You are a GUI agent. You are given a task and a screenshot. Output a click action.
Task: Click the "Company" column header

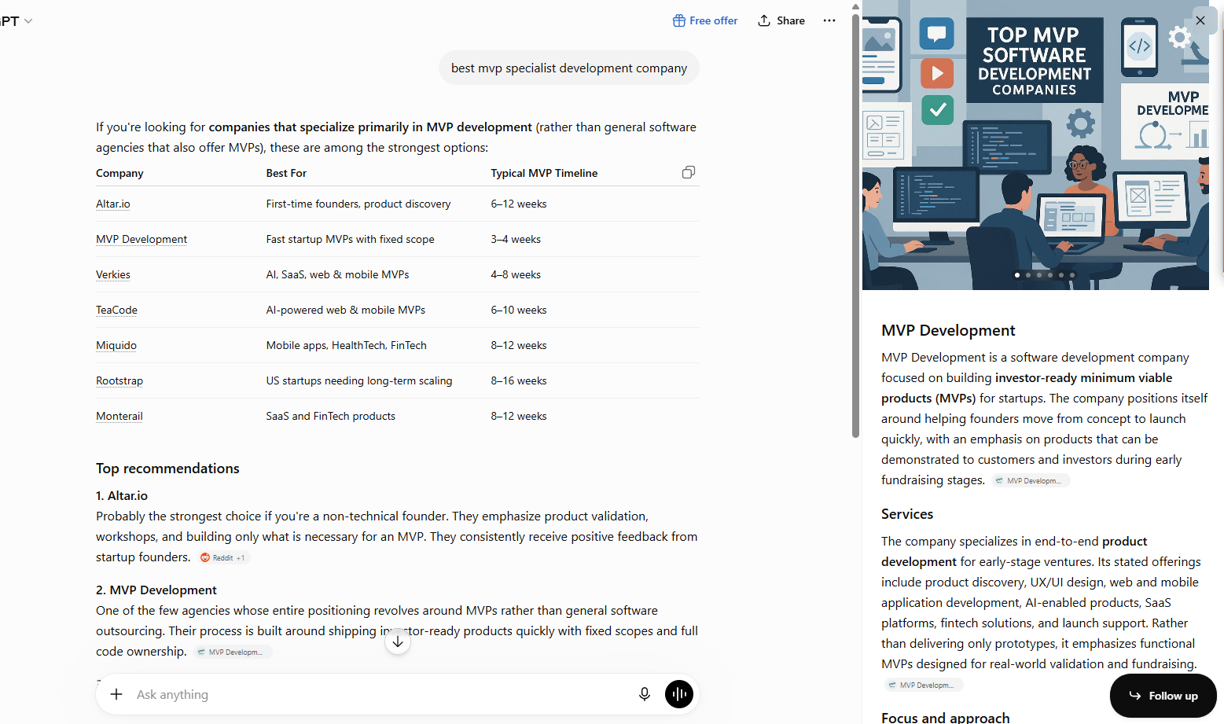pyautogui.click(x=119, y=173)
